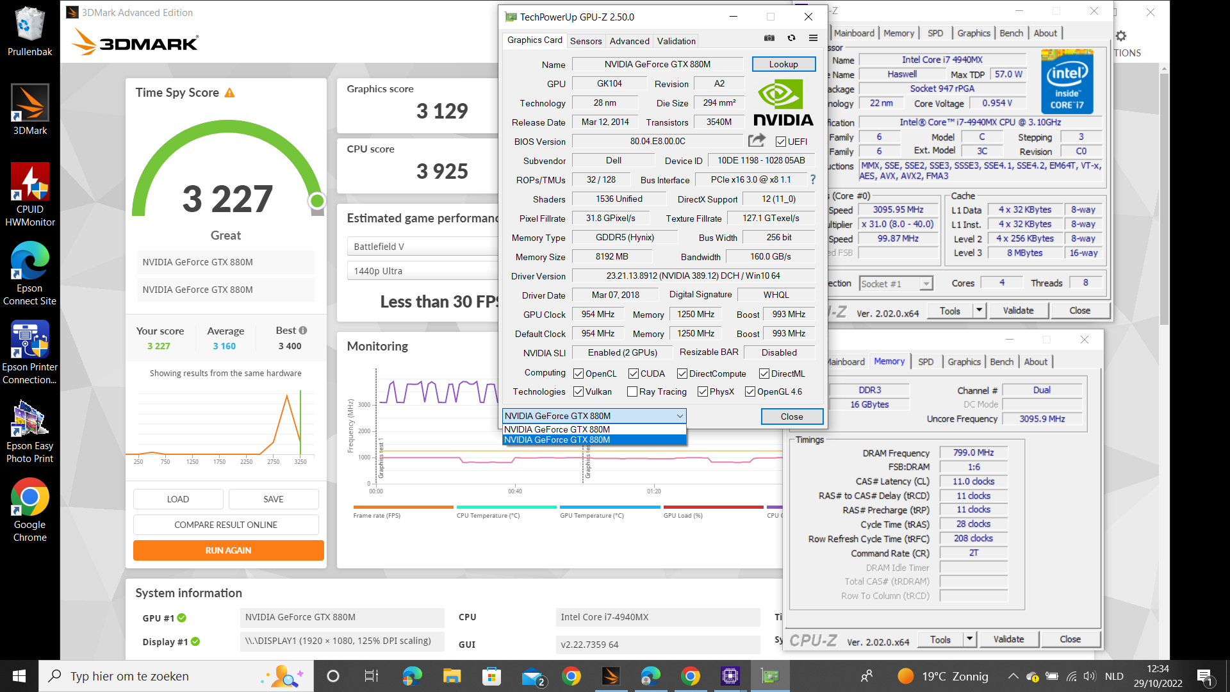Click the Time Spy score gauge handle
1230x692 pixels.
[x=317, y=201]
